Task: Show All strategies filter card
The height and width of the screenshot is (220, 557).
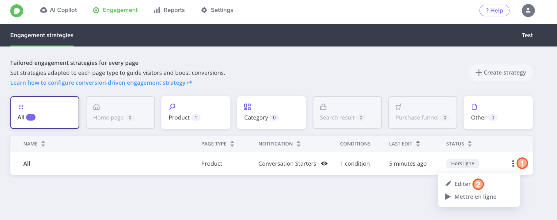Action: [45, 112]
